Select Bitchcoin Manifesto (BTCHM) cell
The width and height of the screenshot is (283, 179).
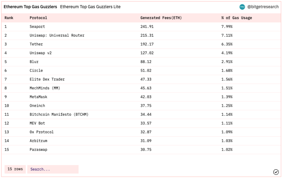pyautogui.click(x=59, y=114)
